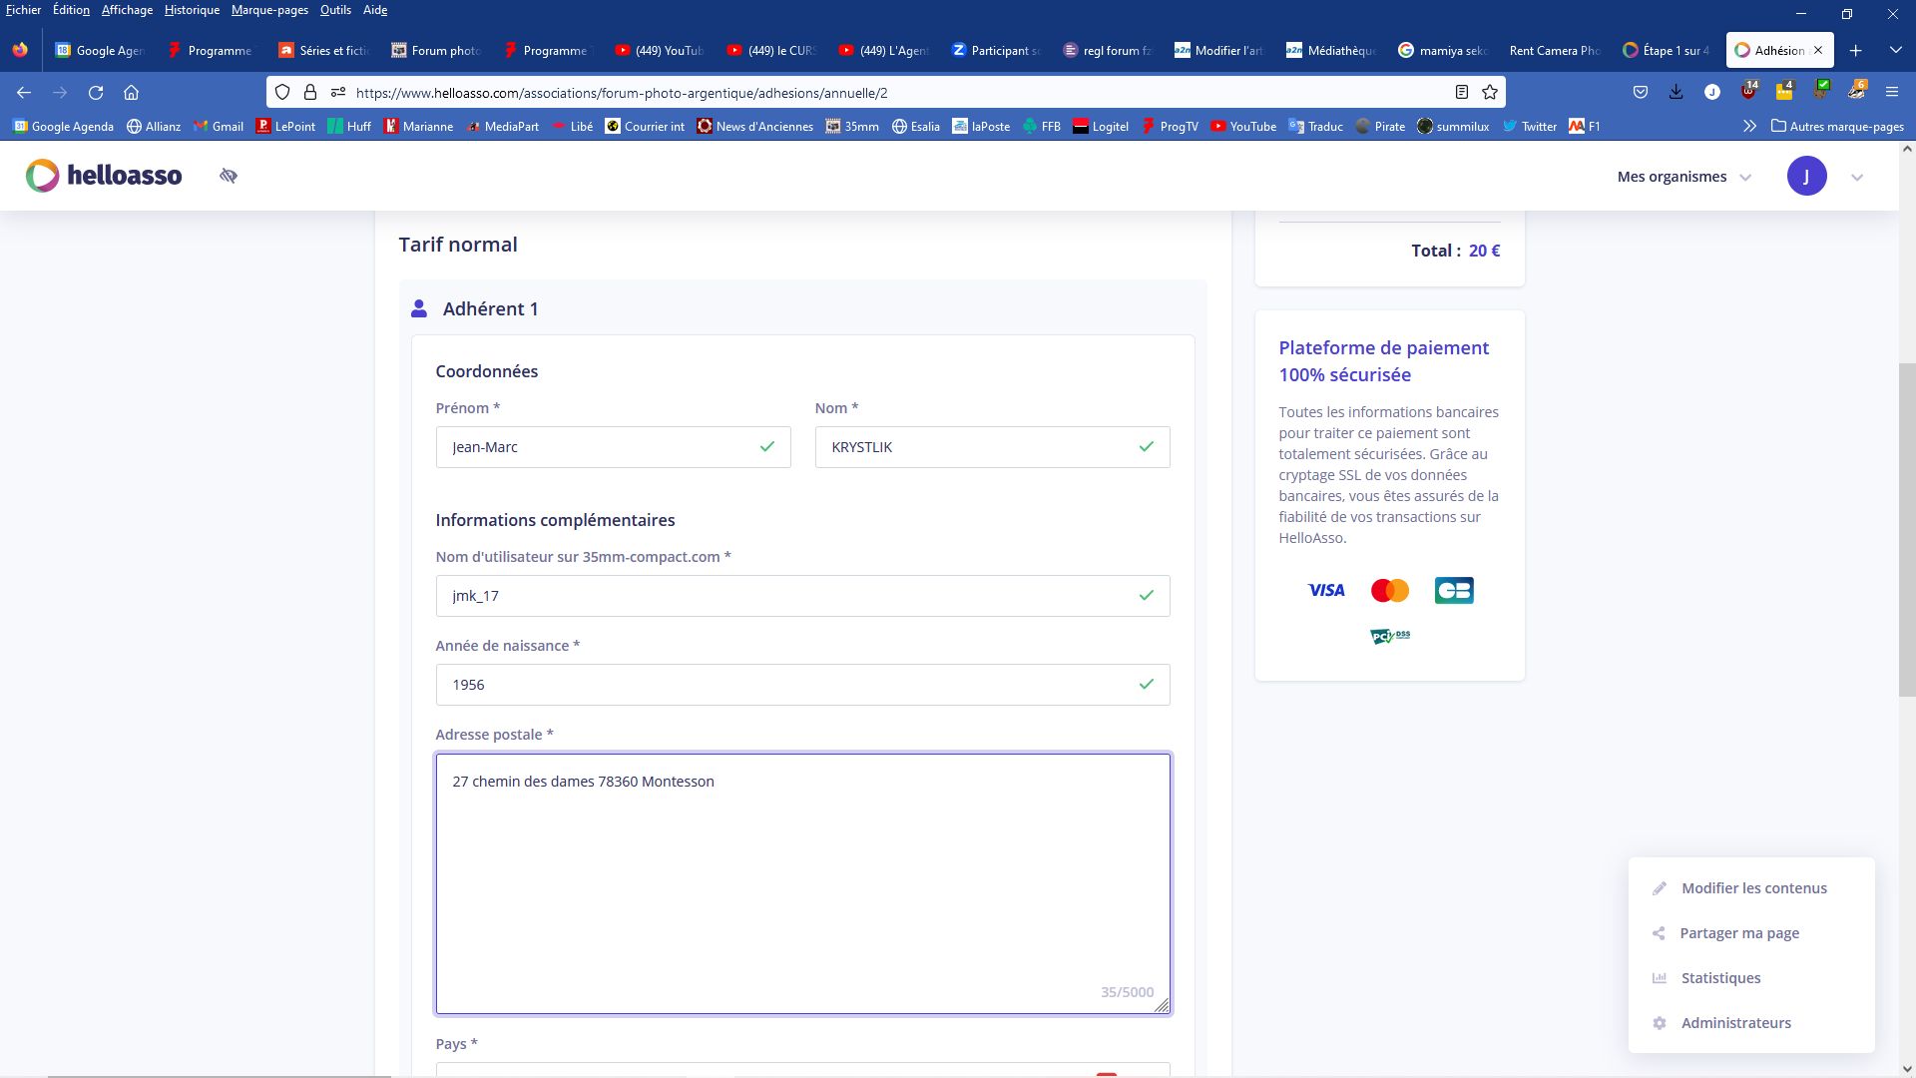Go back with the browser back arrow
The width and height of the screenshot is (1916, 1078).
24,92
